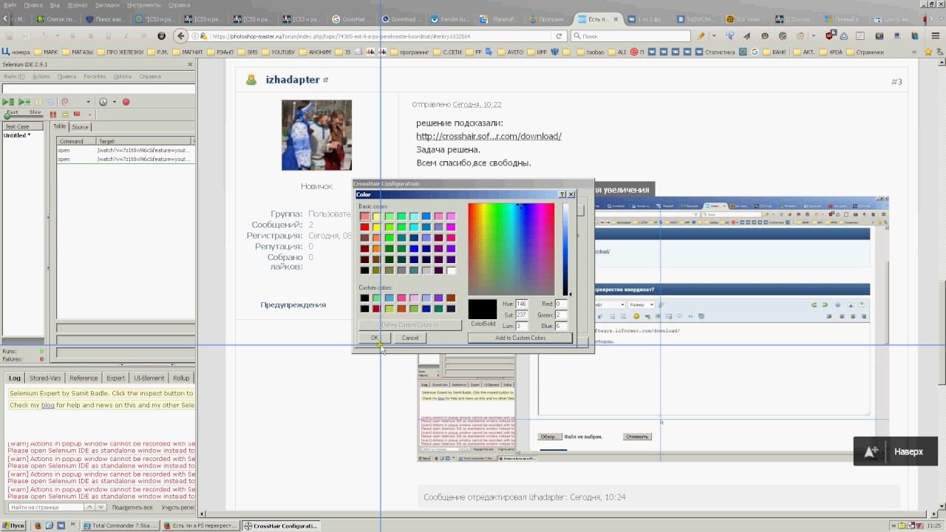Click the red record button in Selenium IDE

pyautogui.click(x=126, y=102)
